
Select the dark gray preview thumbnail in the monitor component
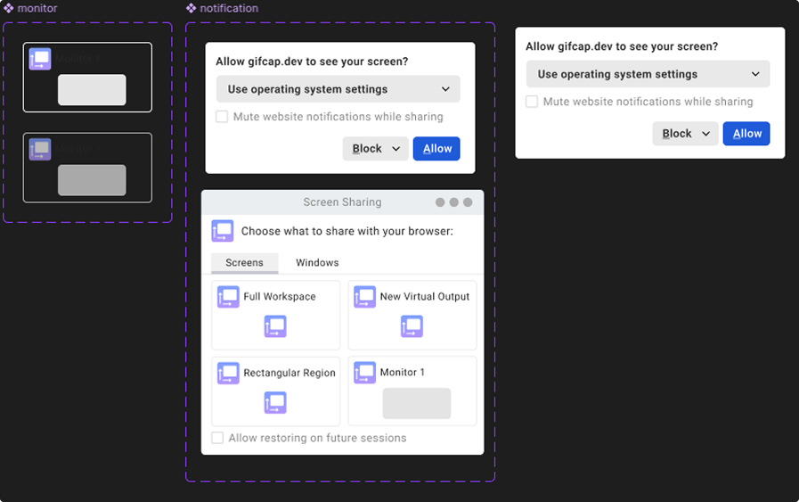tap(92, 180)
